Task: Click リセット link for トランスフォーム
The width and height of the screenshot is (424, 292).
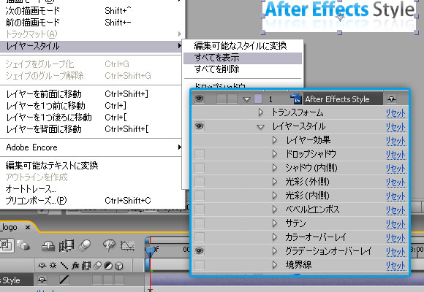Action: click(395, 113)
